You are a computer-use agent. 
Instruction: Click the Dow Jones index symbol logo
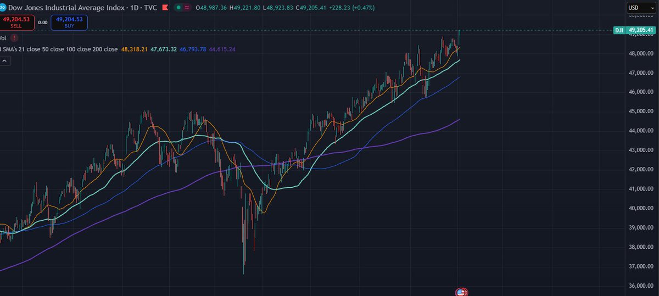click(x=2, y=8)
